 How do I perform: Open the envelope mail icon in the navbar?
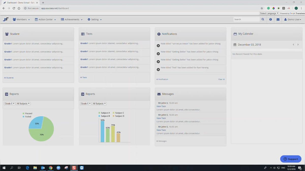click(x=278, y=19)
